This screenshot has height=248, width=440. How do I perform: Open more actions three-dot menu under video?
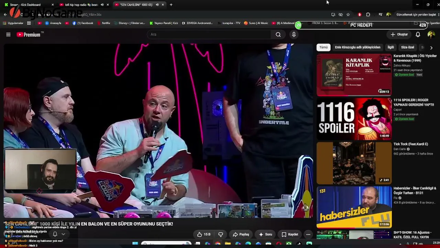(x=308, y=235)
